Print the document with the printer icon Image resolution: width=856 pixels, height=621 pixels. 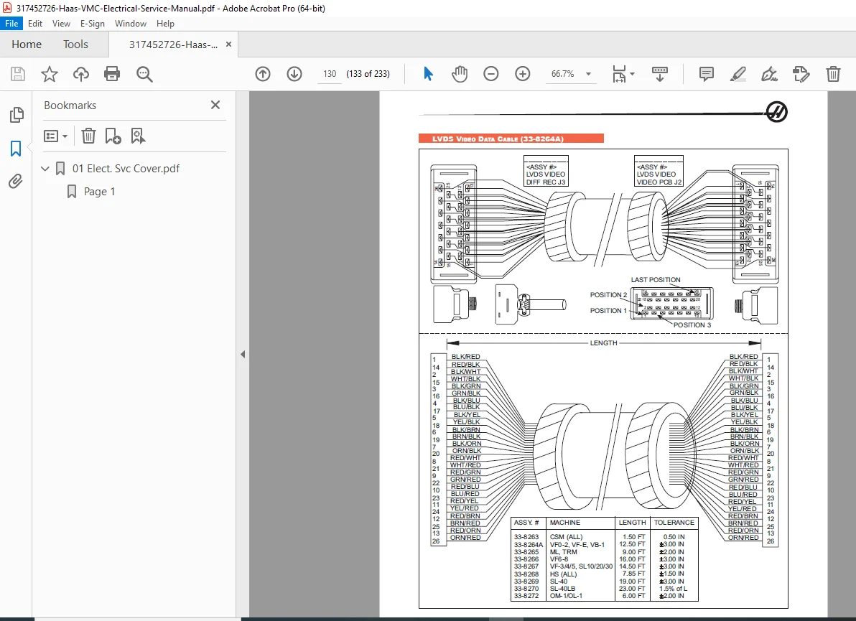click(x=112, y=74)
